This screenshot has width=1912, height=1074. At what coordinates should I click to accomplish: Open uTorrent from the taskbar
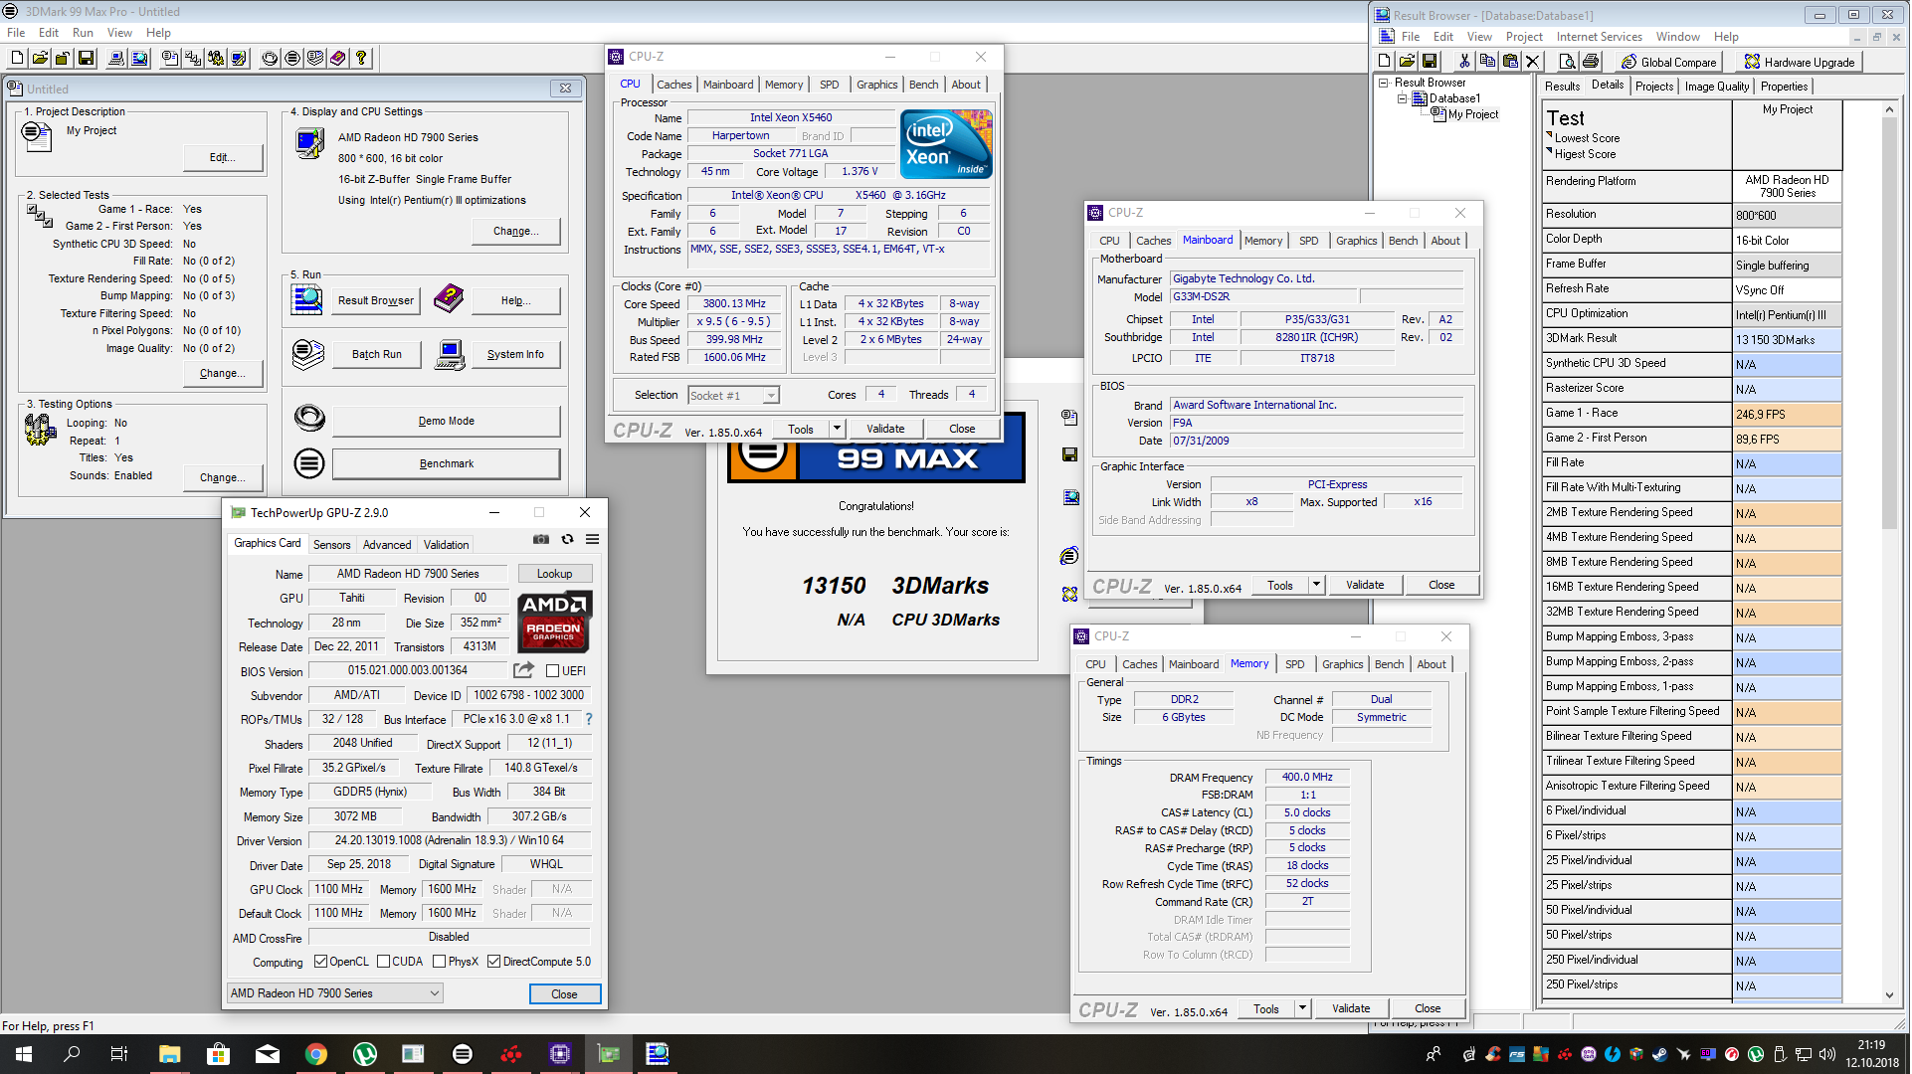pos(364,1054)
